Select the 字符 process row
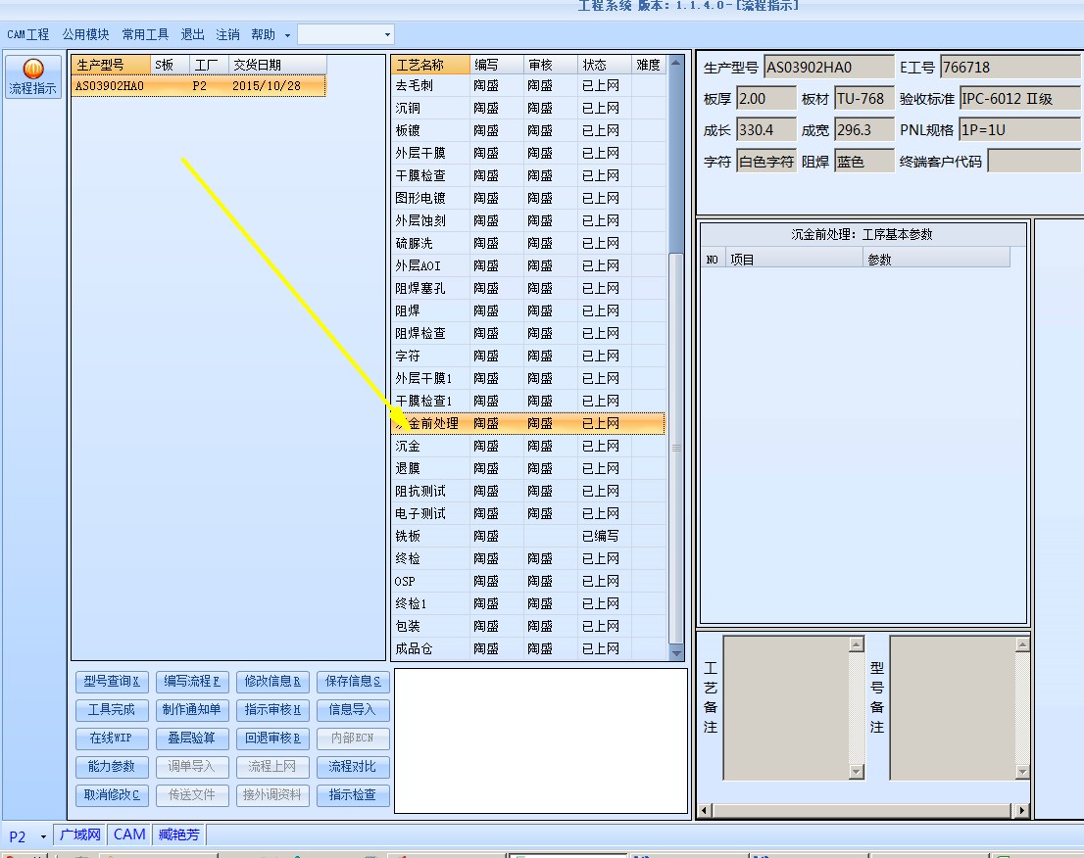The height and width of the screenshot is (858, 1084). coord(528,356)
